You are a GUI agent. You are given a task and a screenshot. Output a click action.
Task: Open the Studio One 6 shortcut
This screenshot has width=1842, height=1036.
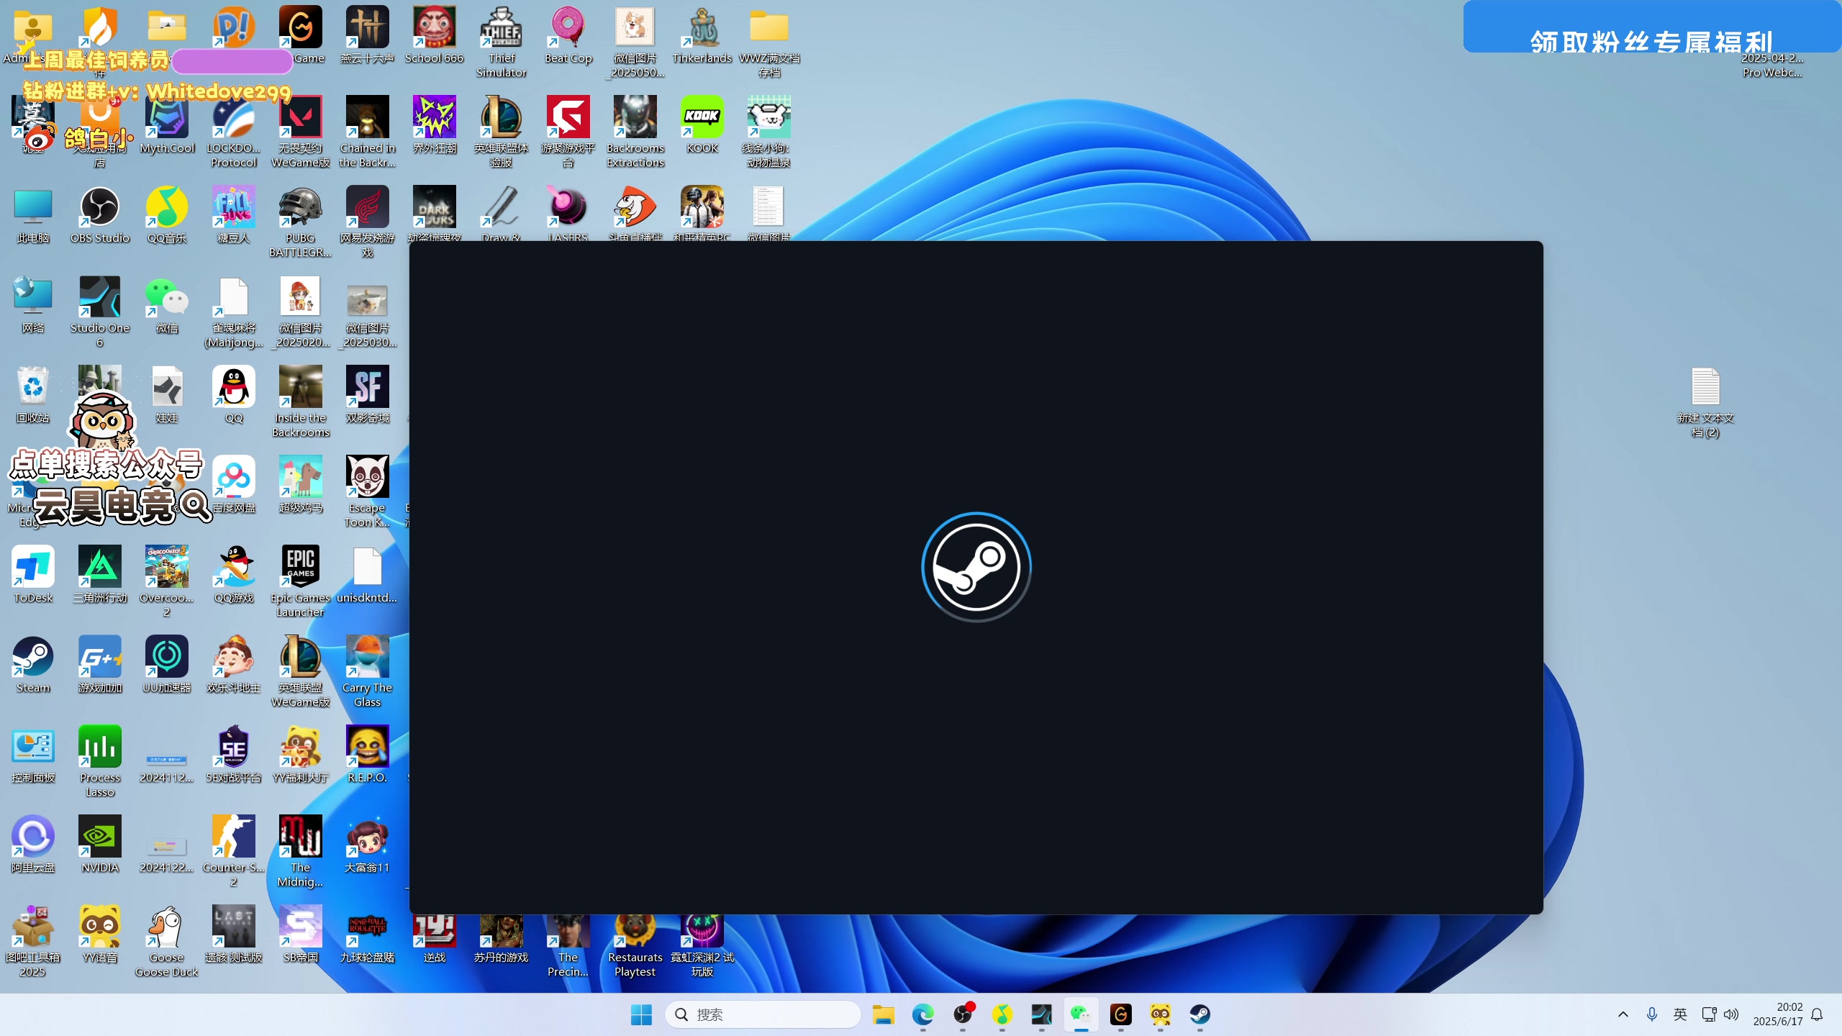tap(100, 312)
